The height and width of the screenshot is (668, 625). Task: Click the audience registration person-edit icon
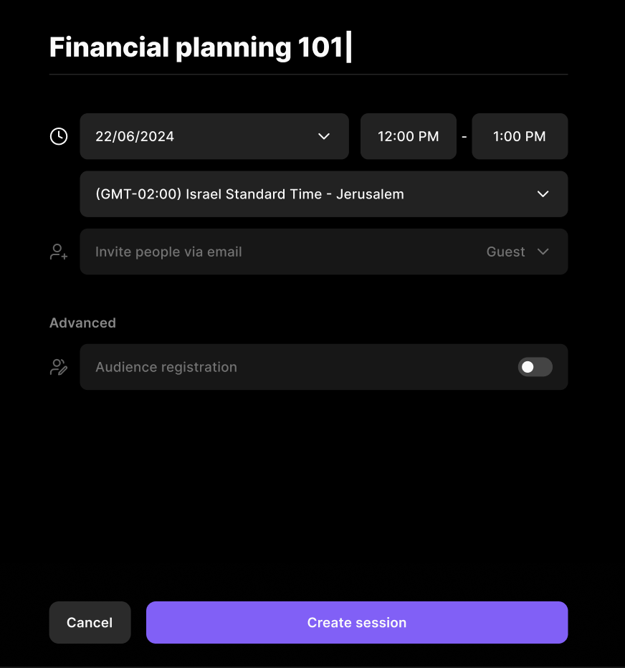[x=59, y=367]
